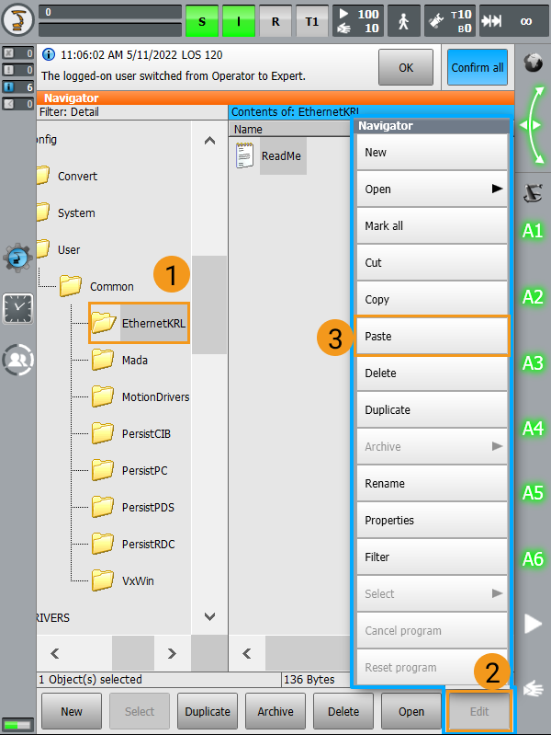The height and width of the screenshot is (735, 551).
Task: Select the System folder in tree
Action: [x=66, y=212]
